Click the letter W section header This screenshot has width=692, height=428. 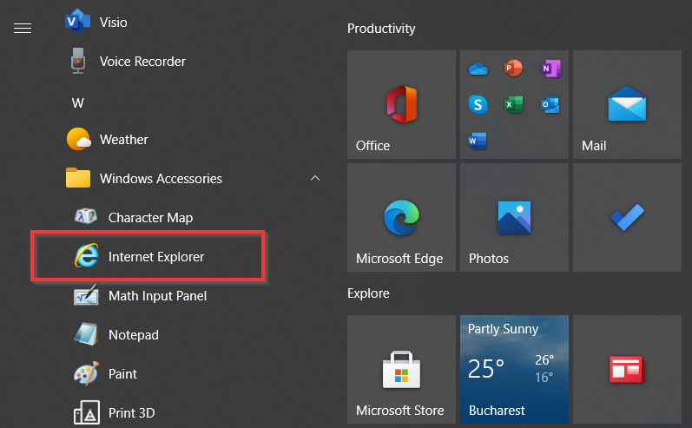tap(78, 102)
